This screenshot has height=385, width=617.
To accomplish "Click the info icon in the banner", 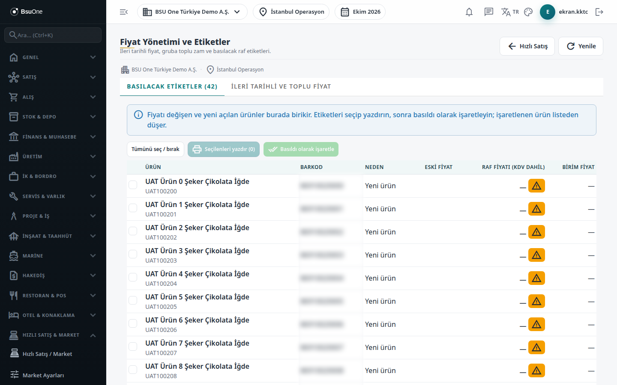I will tap(138, 115).
